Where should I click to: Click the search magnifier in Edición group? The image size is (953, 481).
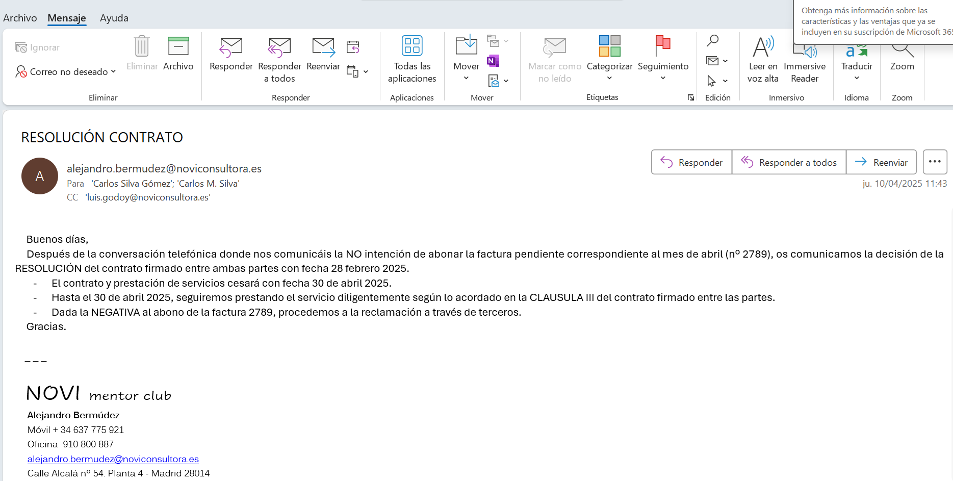(x=712, y=41)
